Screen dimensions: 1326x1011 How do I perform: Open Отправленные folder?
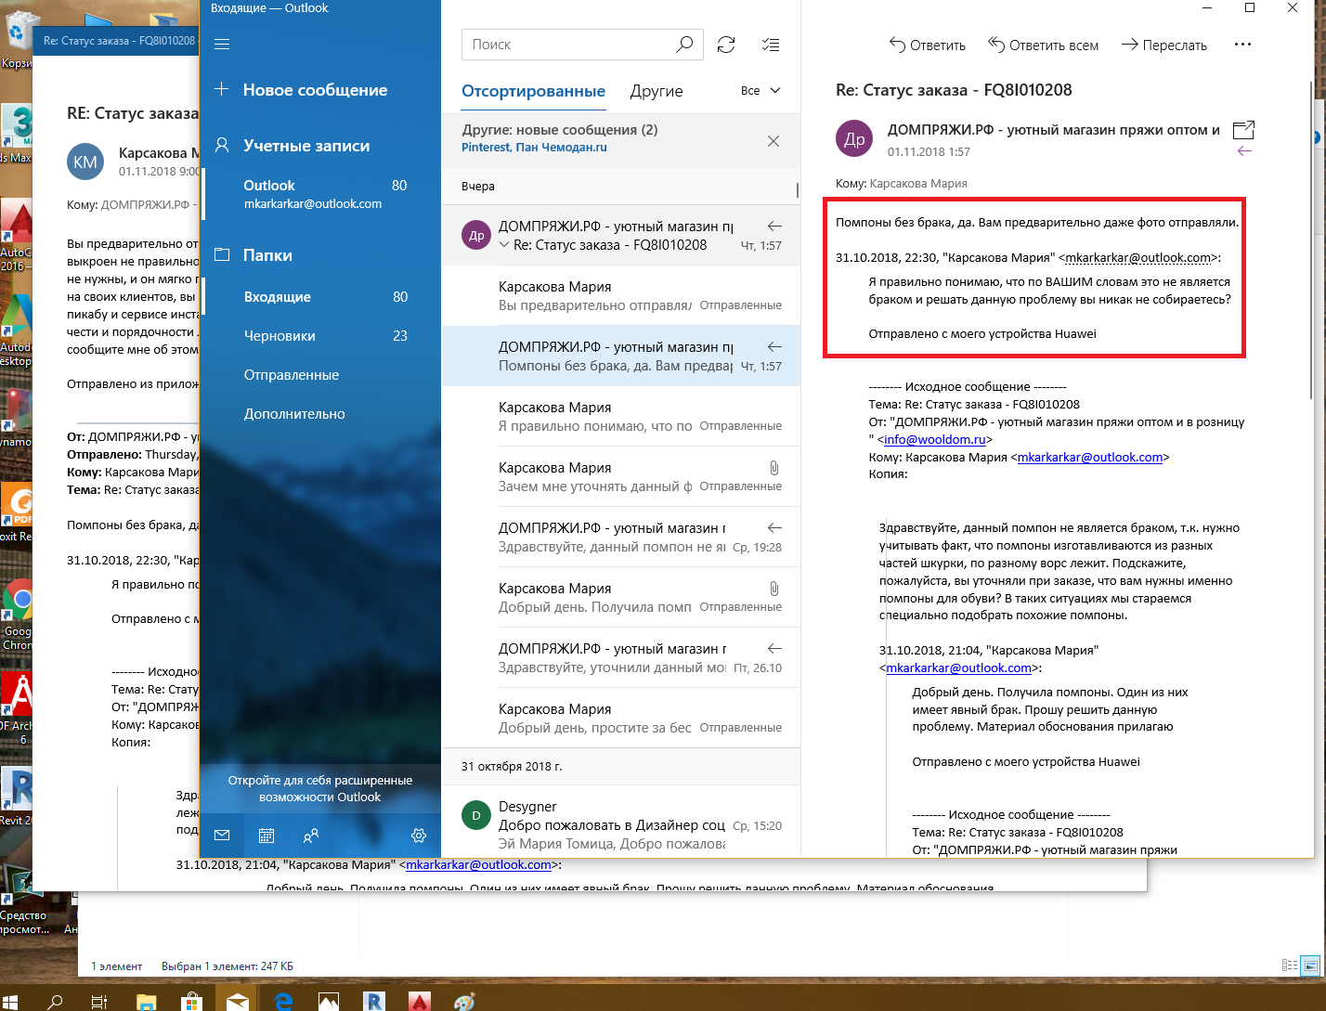click(321, 375)
